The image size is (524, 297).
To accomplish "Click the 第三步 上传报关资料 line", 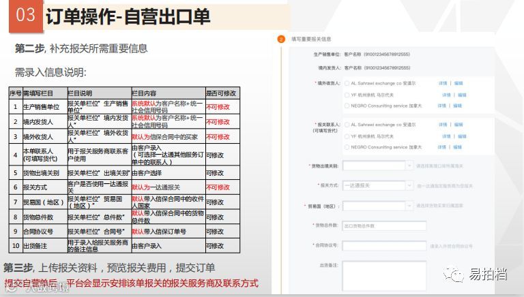I will tap(109, 268).
